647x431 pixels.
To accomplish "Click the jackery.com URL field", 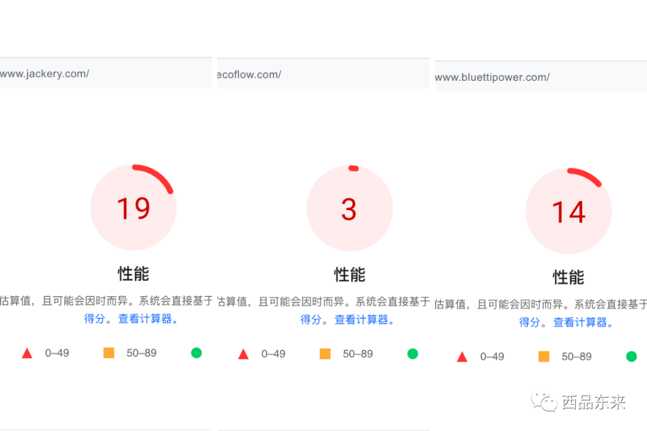I will tap(105, 73).
